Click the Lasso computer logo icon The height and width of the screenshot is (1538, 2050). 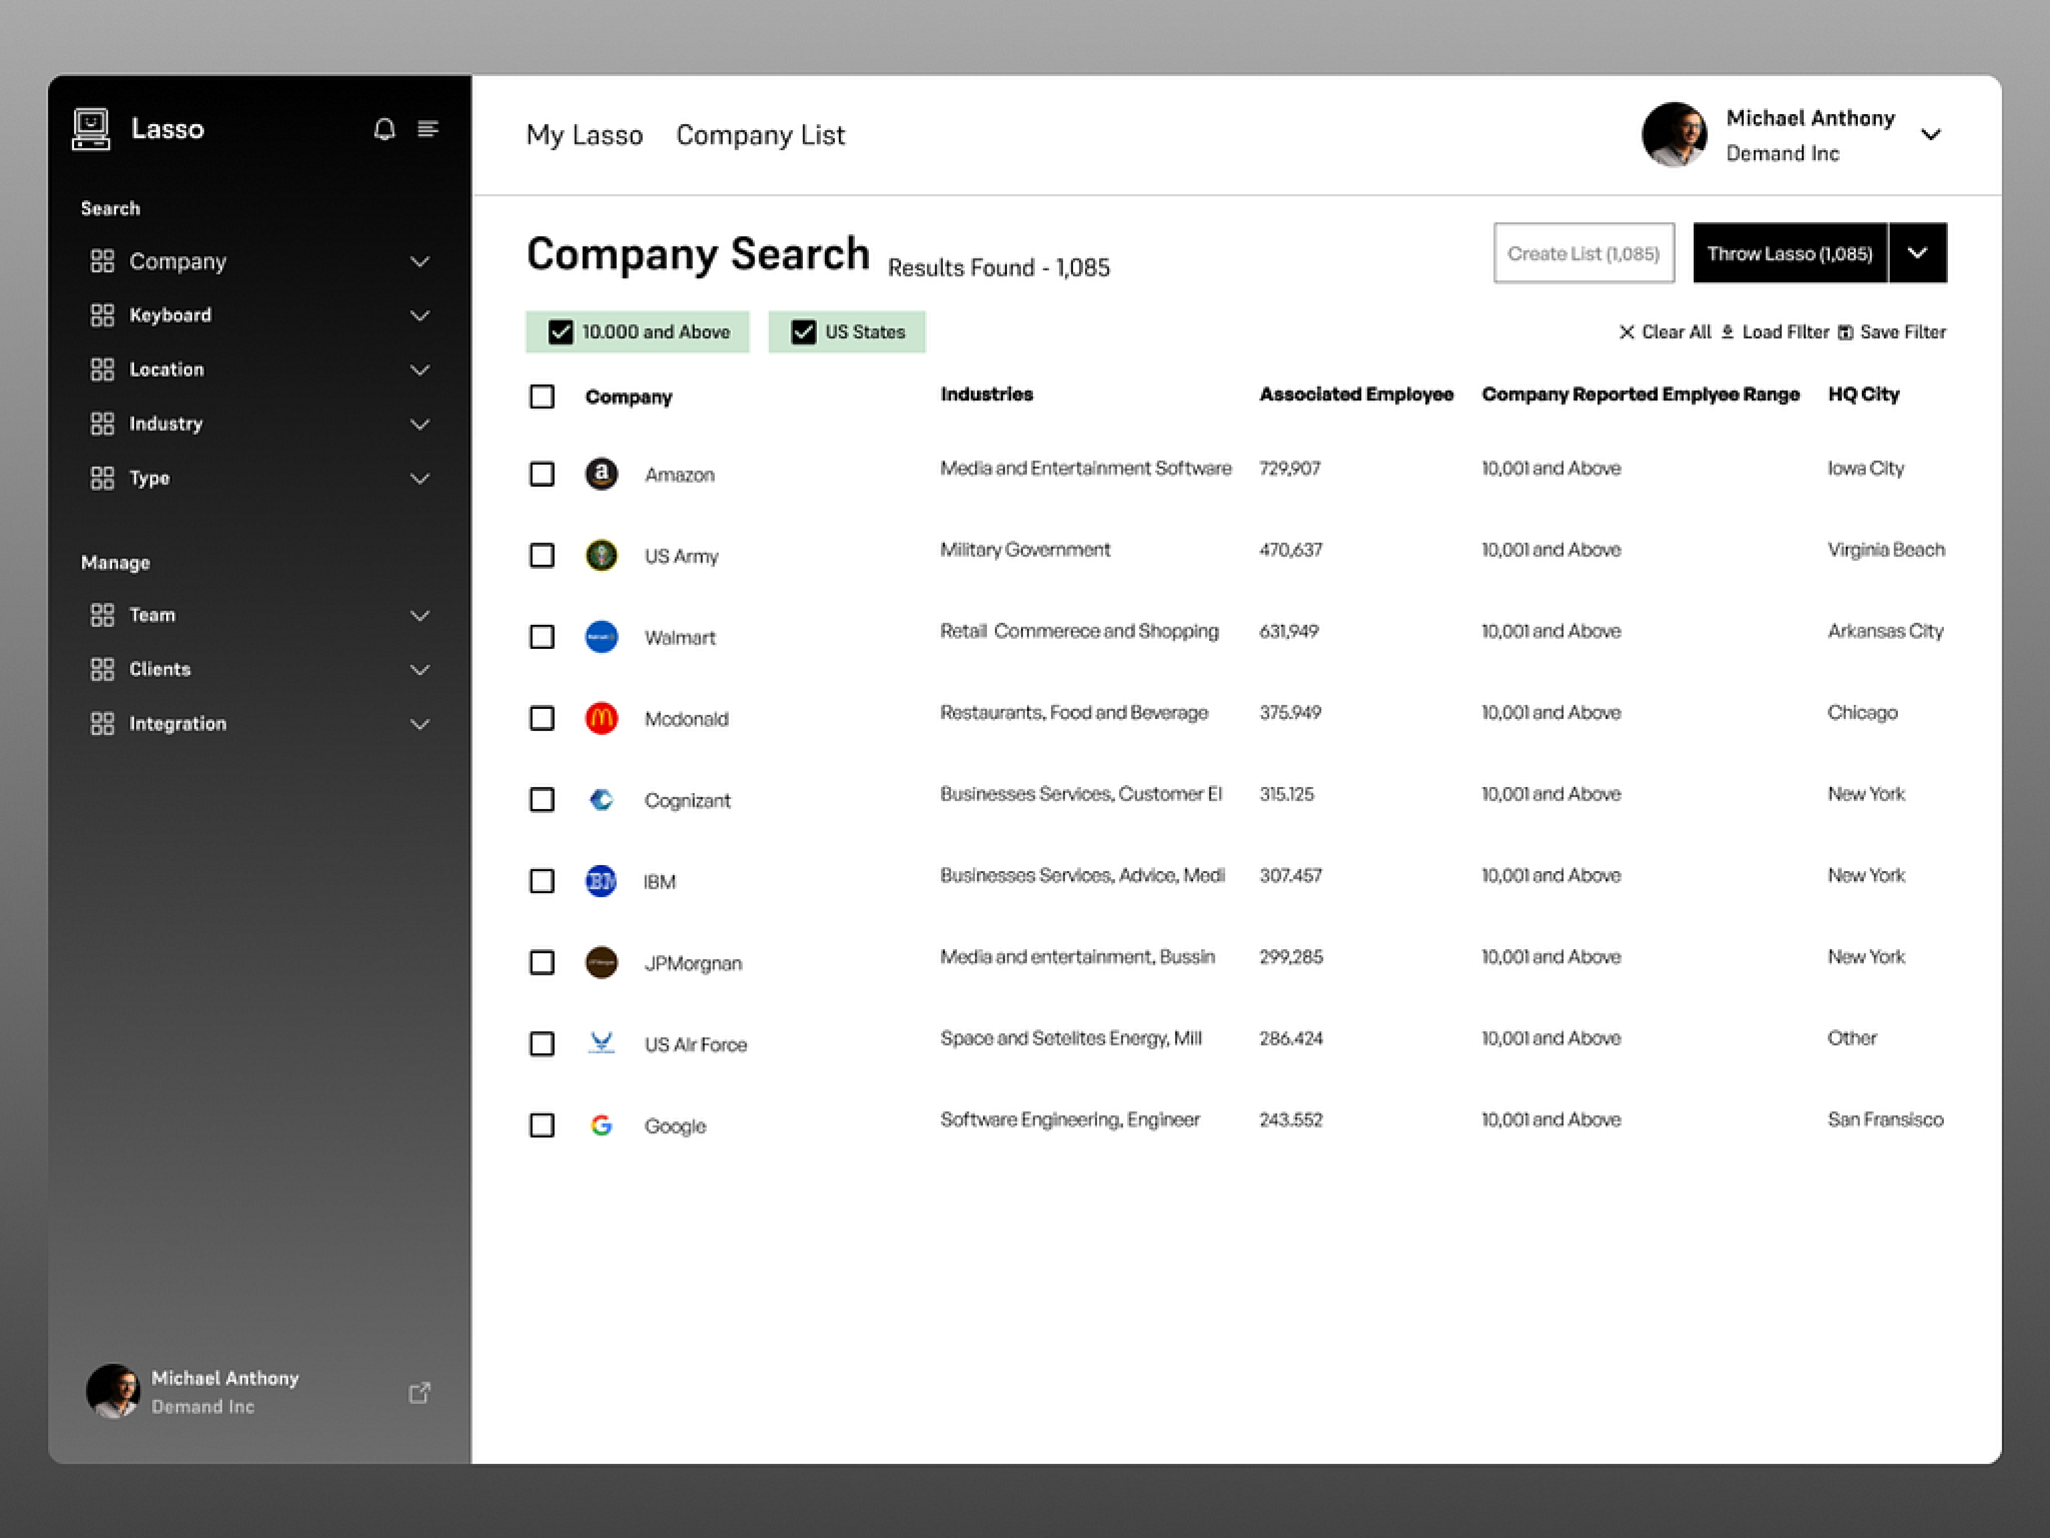tap(91, 129)
